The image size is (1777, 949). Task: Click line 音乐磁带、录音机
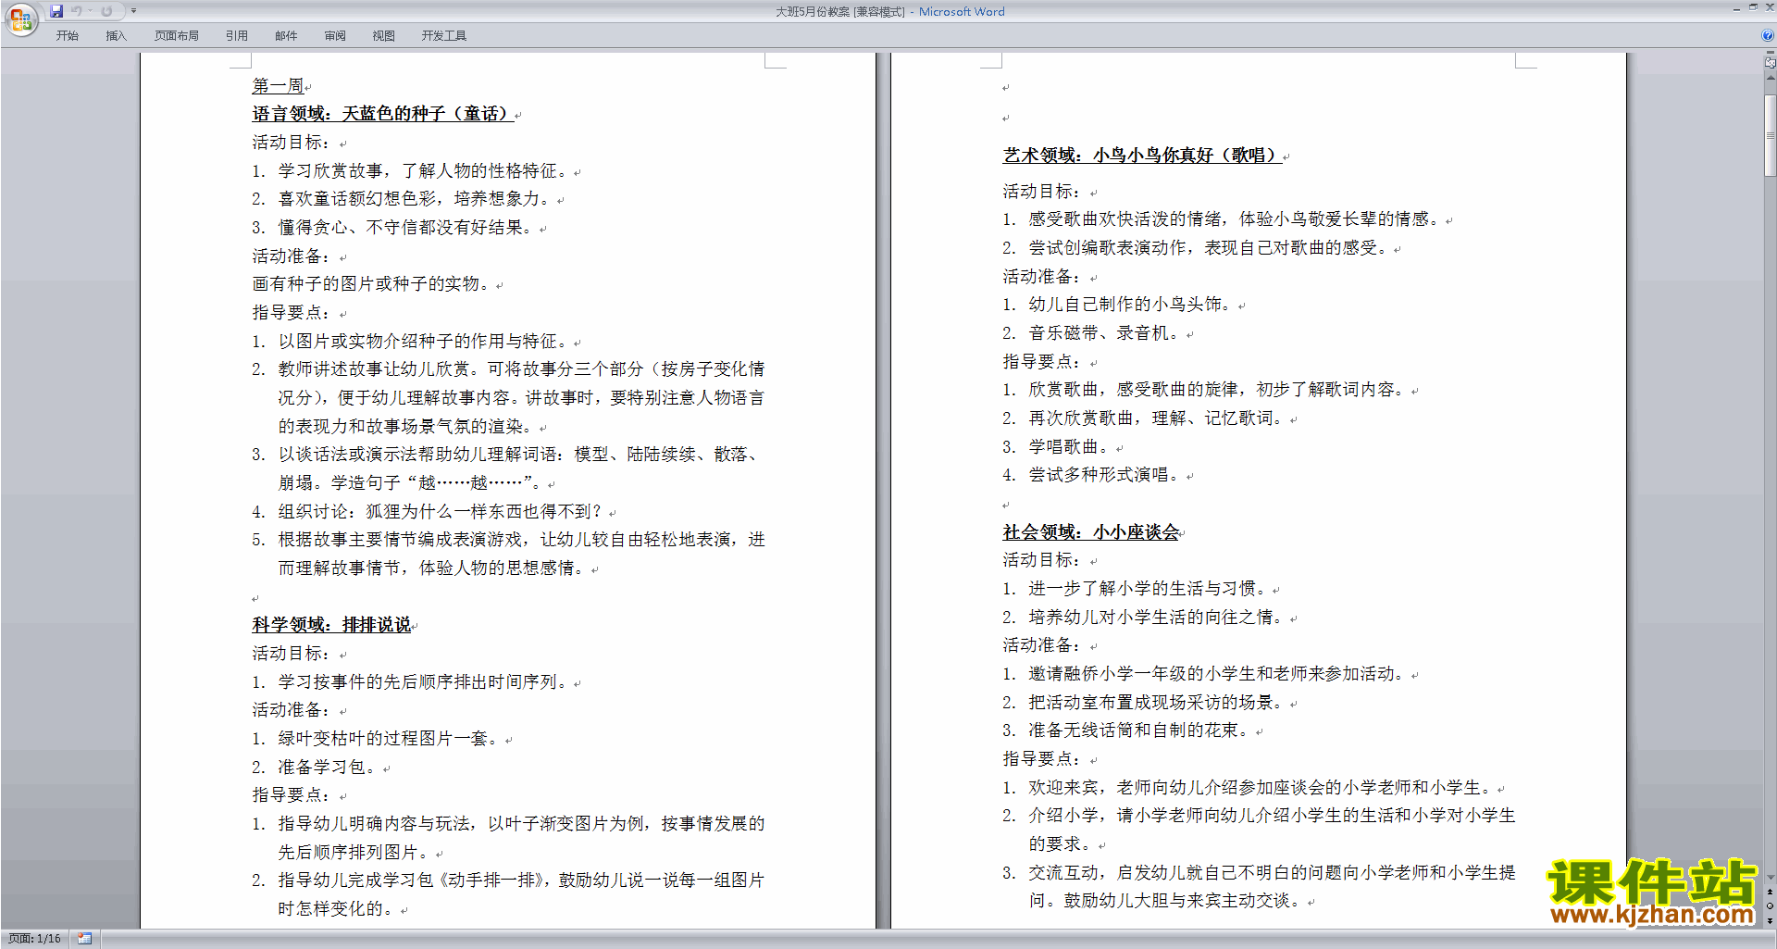(1104, 333)
